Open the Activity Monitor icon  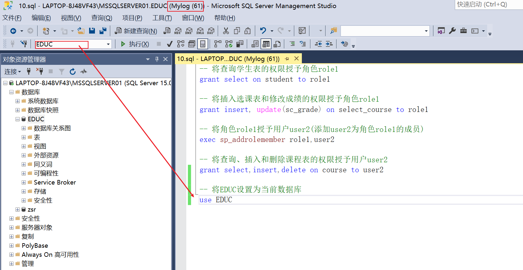[302, 31]
